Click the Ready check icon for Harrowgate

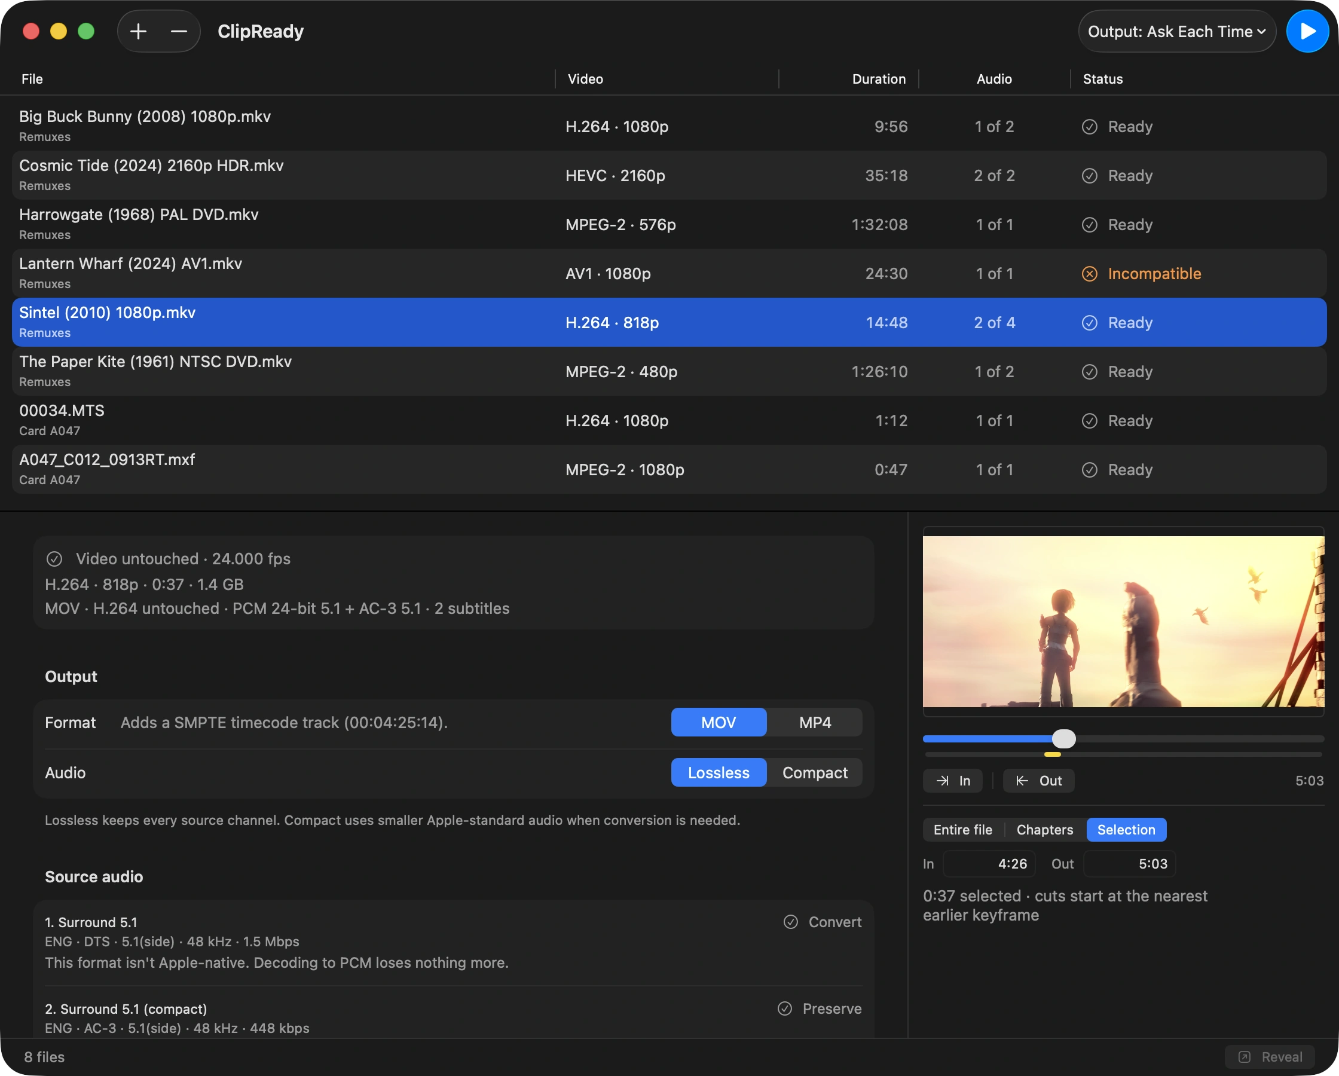(1089, 225)
